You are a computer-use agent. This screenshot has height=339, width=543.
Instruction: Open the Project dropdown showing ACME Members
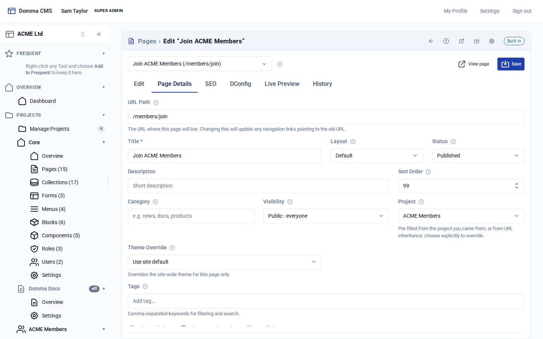tap(461, 216)
